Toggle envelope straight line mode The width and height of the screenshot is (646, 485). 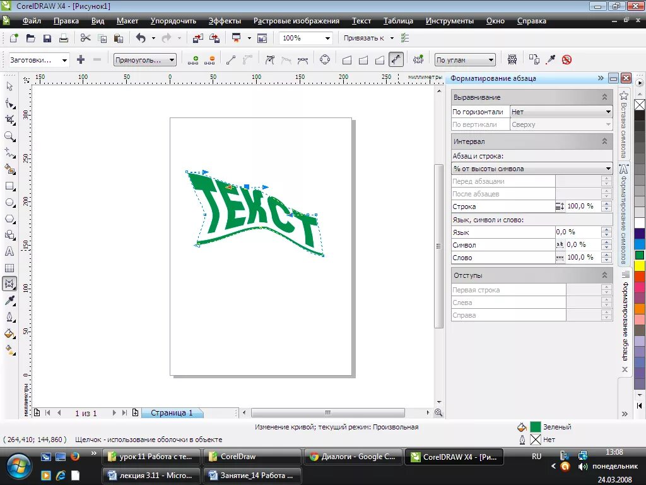pos(347,60)
